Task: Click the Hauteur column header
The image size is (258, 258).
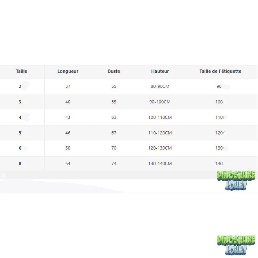Action: pos(160,71)
